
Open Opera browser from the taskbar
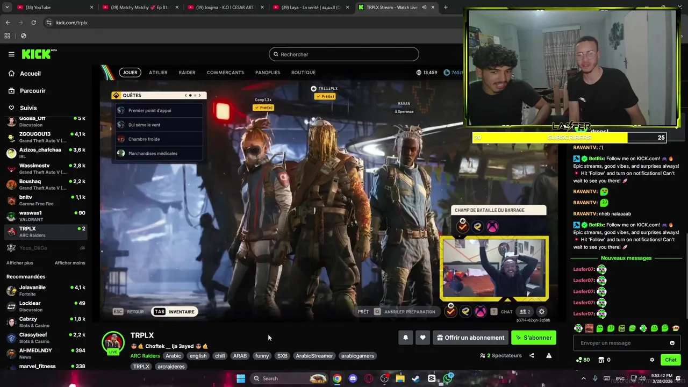[369, 378]
